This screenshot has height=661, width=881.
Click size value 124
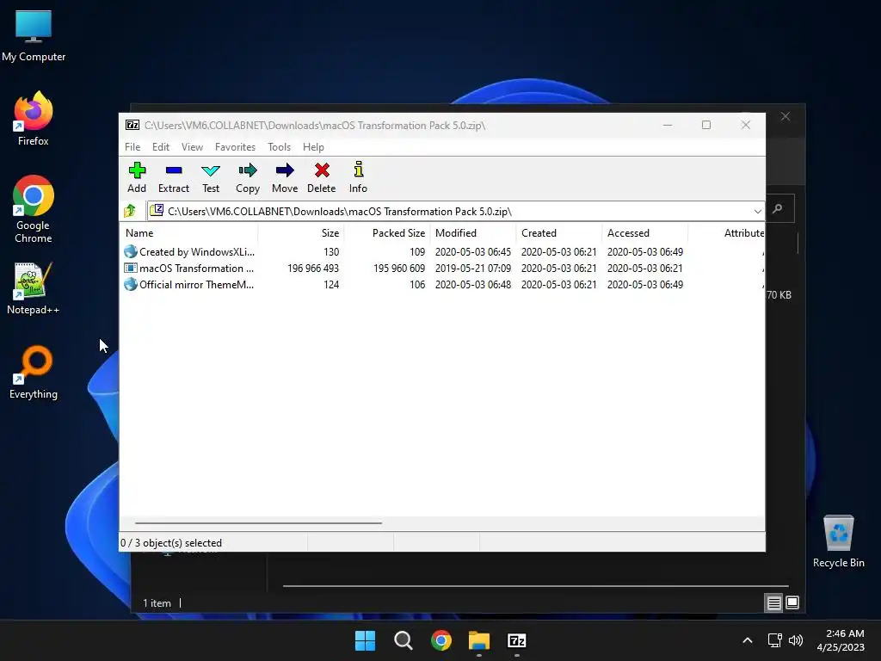pos(331,284)
